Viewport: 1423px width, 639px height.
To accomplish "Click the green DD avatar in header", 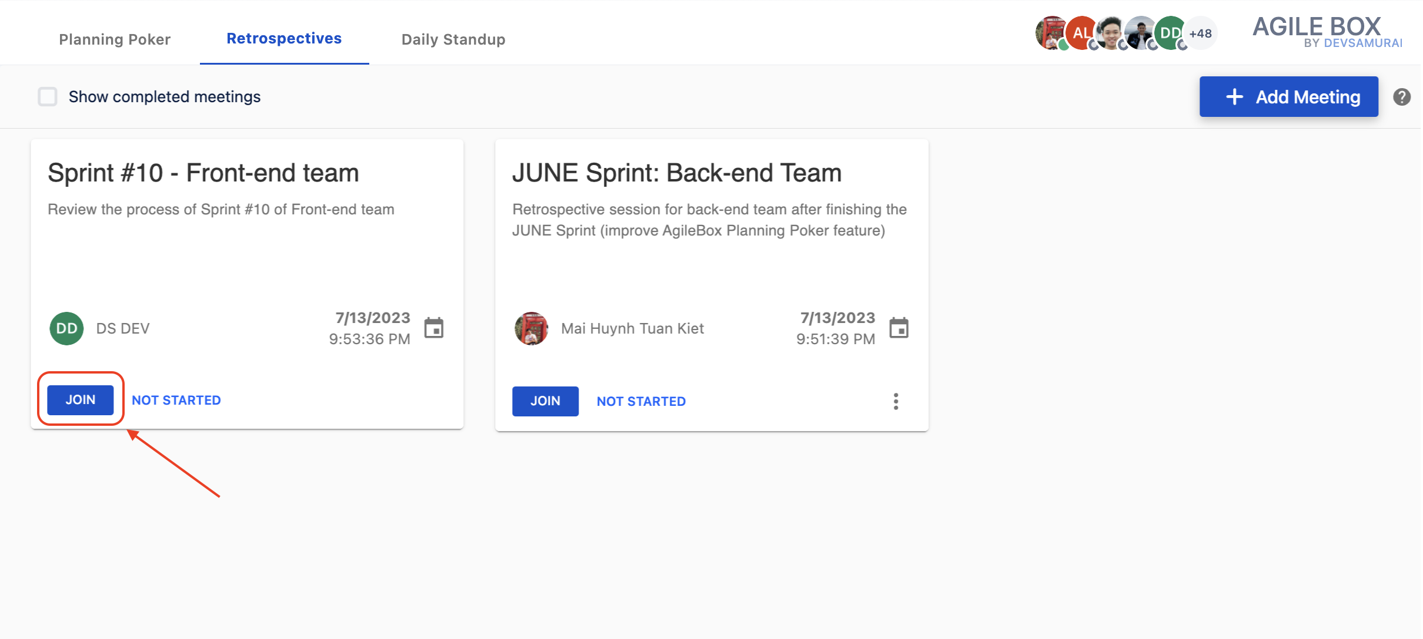I will point(1170,33).
